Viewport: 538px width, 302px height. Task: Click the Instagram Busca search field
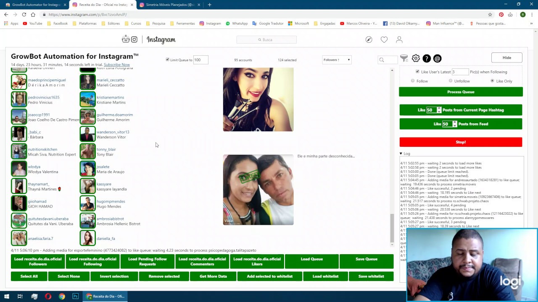[266, 39]
